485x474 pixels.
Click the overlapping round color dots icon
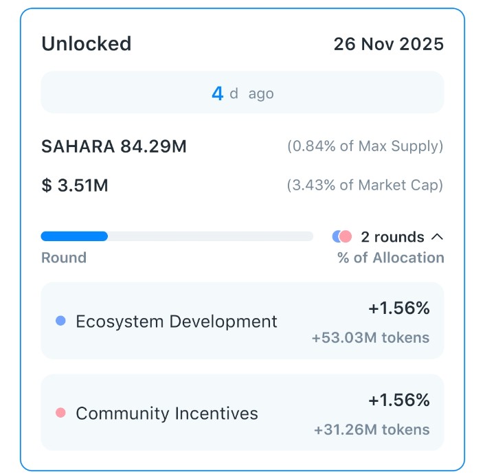[342, 237]
